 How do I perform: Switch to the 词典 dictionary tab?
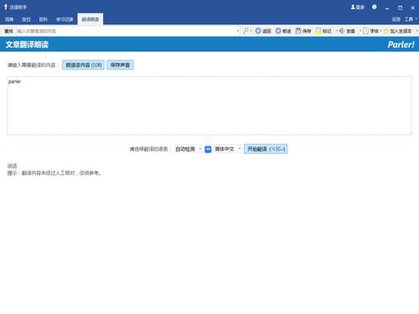point(9,19)
